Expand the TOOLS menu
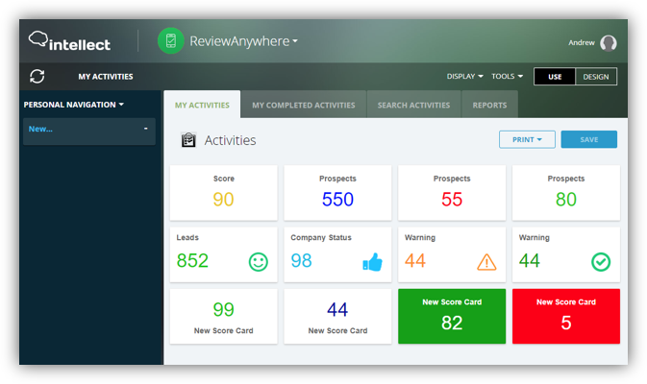Viewport: 647px width, 384px height. (x=507, y=77)
